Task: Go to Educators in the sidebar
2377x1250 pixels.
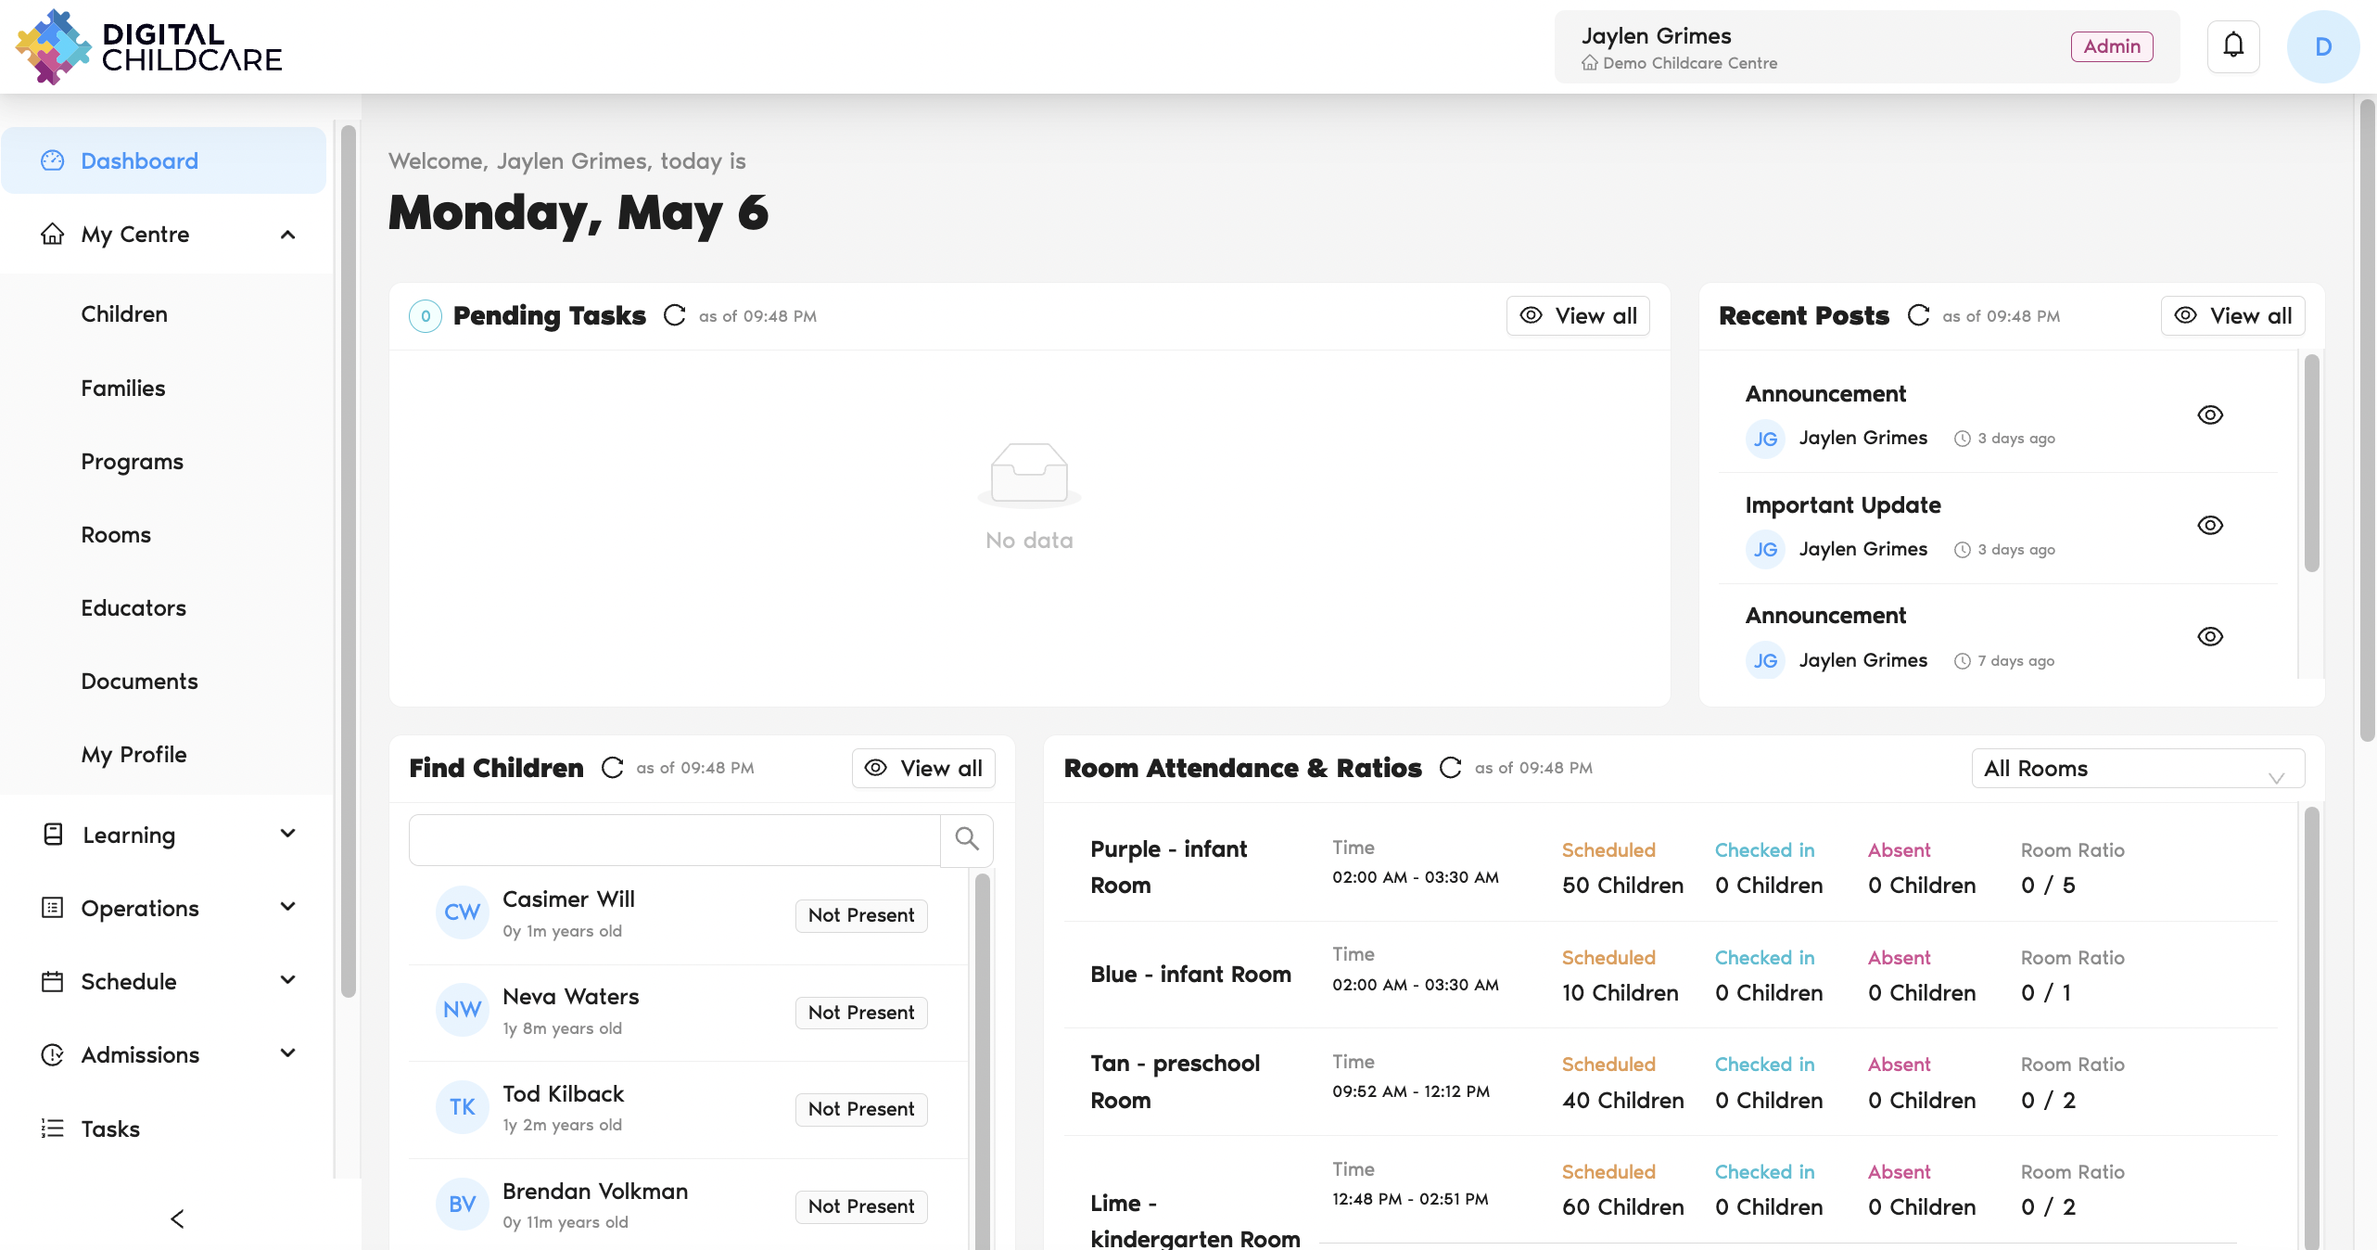Action: coord(133,608)
